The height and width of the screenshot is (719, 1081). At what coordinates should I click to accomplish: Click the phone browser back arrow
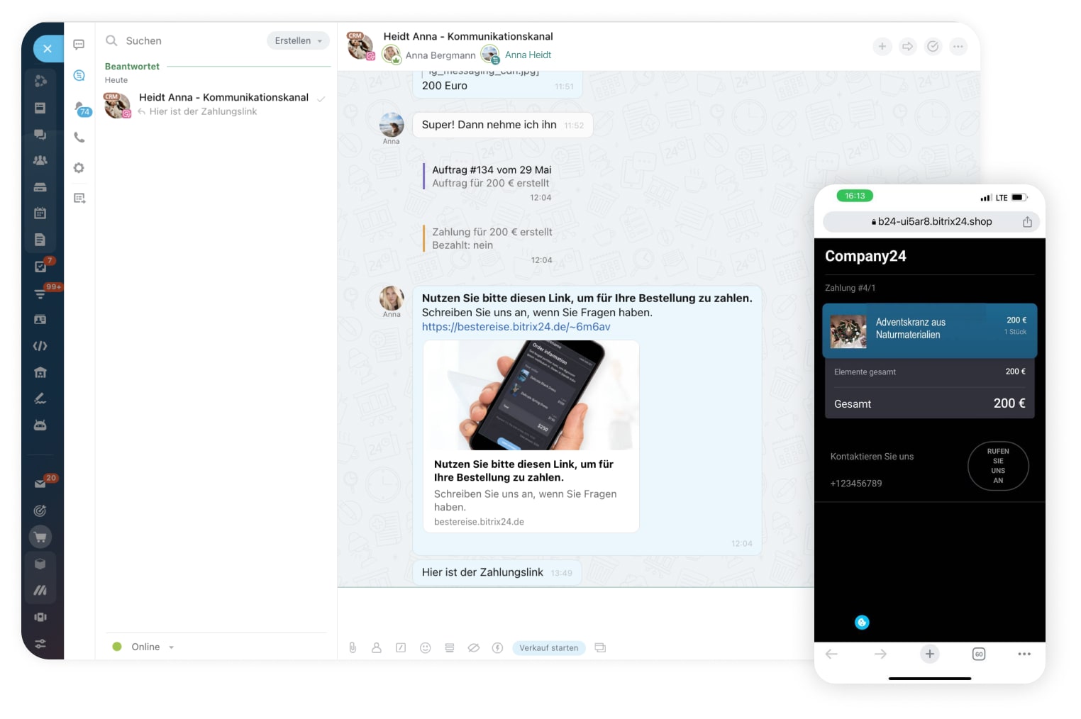click(x=831, y=654)
